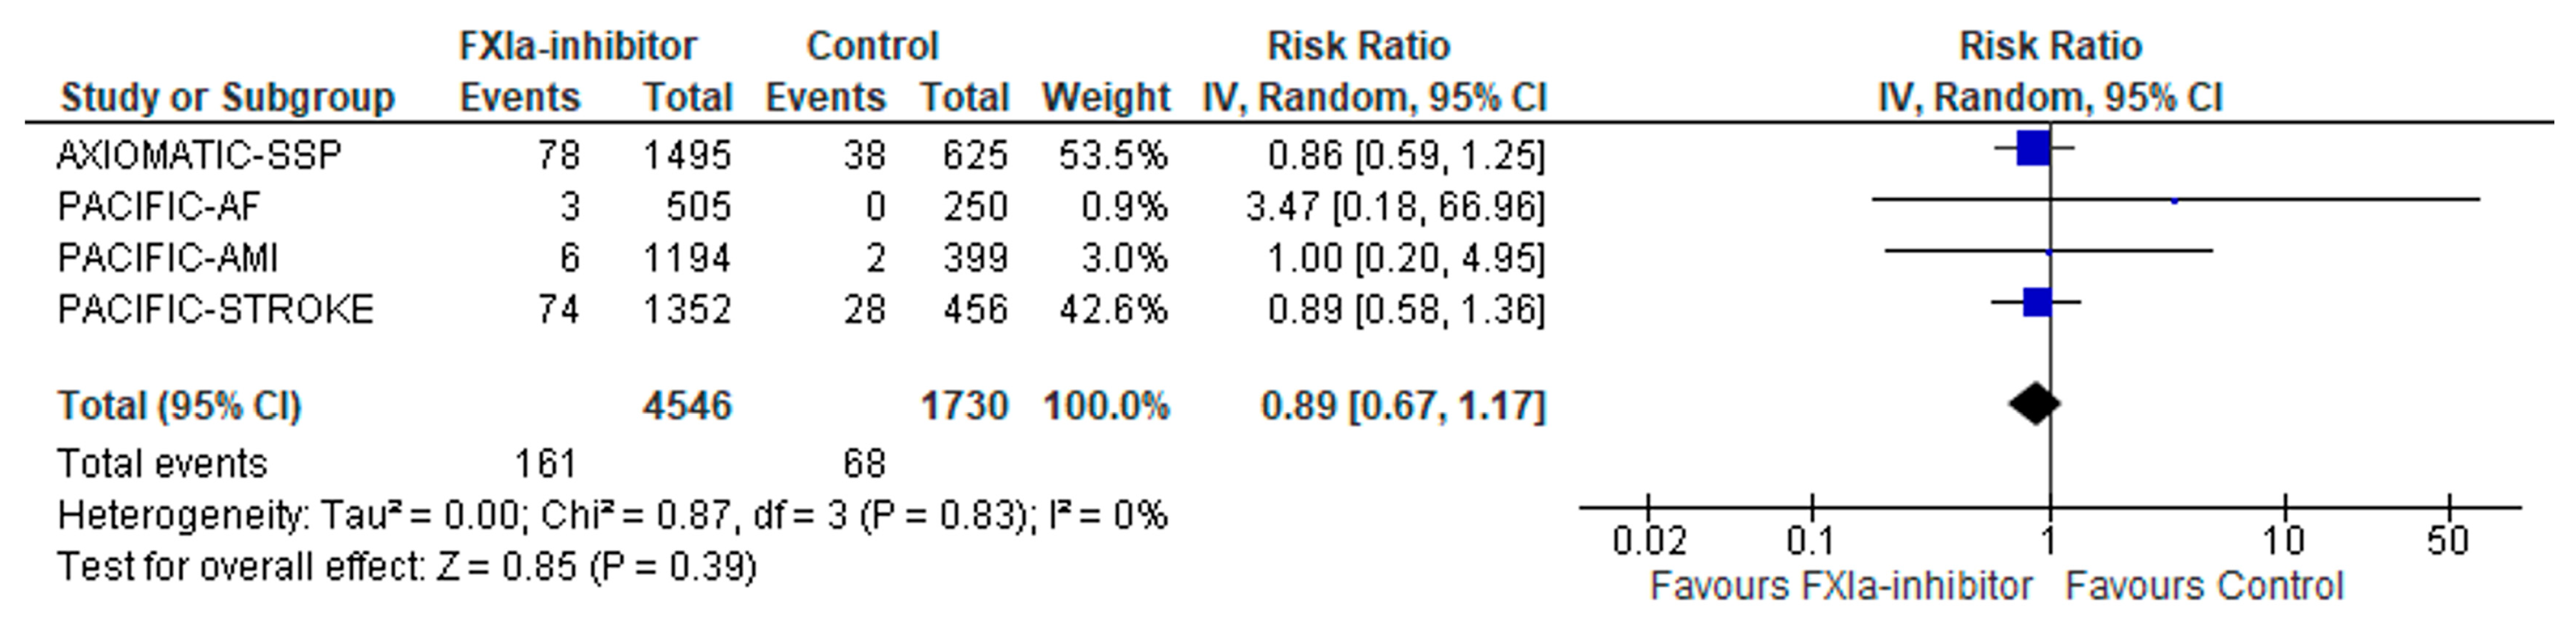Click the PACIFIC-STROKE study label
This screenshot has height=620, width=2576.
(x=215, y=310)
